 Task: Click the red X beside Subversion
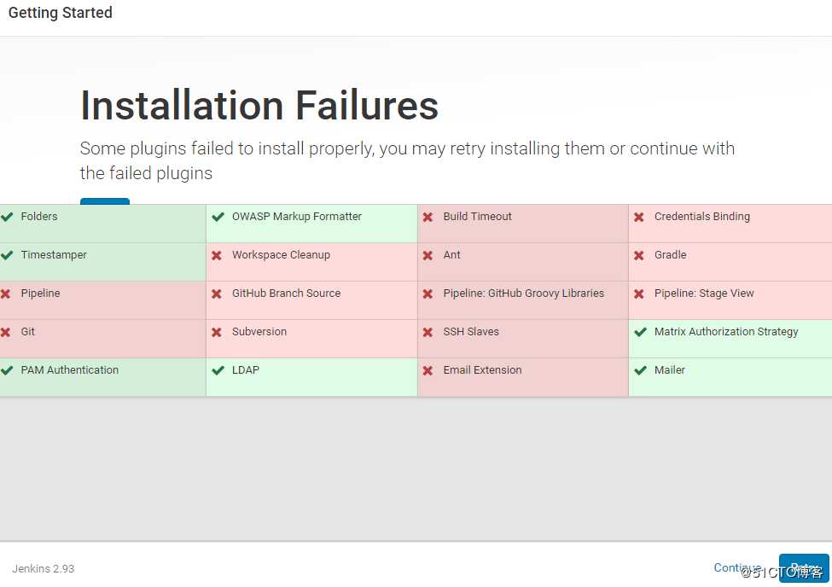[x=217, y=332]
